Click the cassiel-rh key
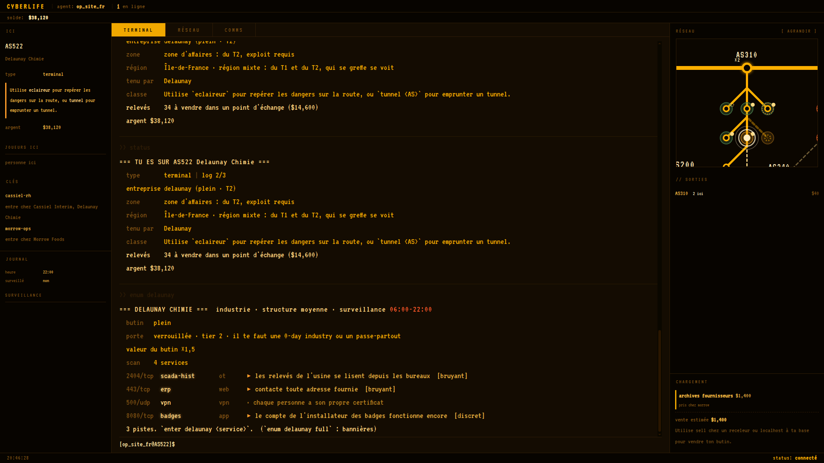This screenshot has height=463, width=824. tap(18, 195)
